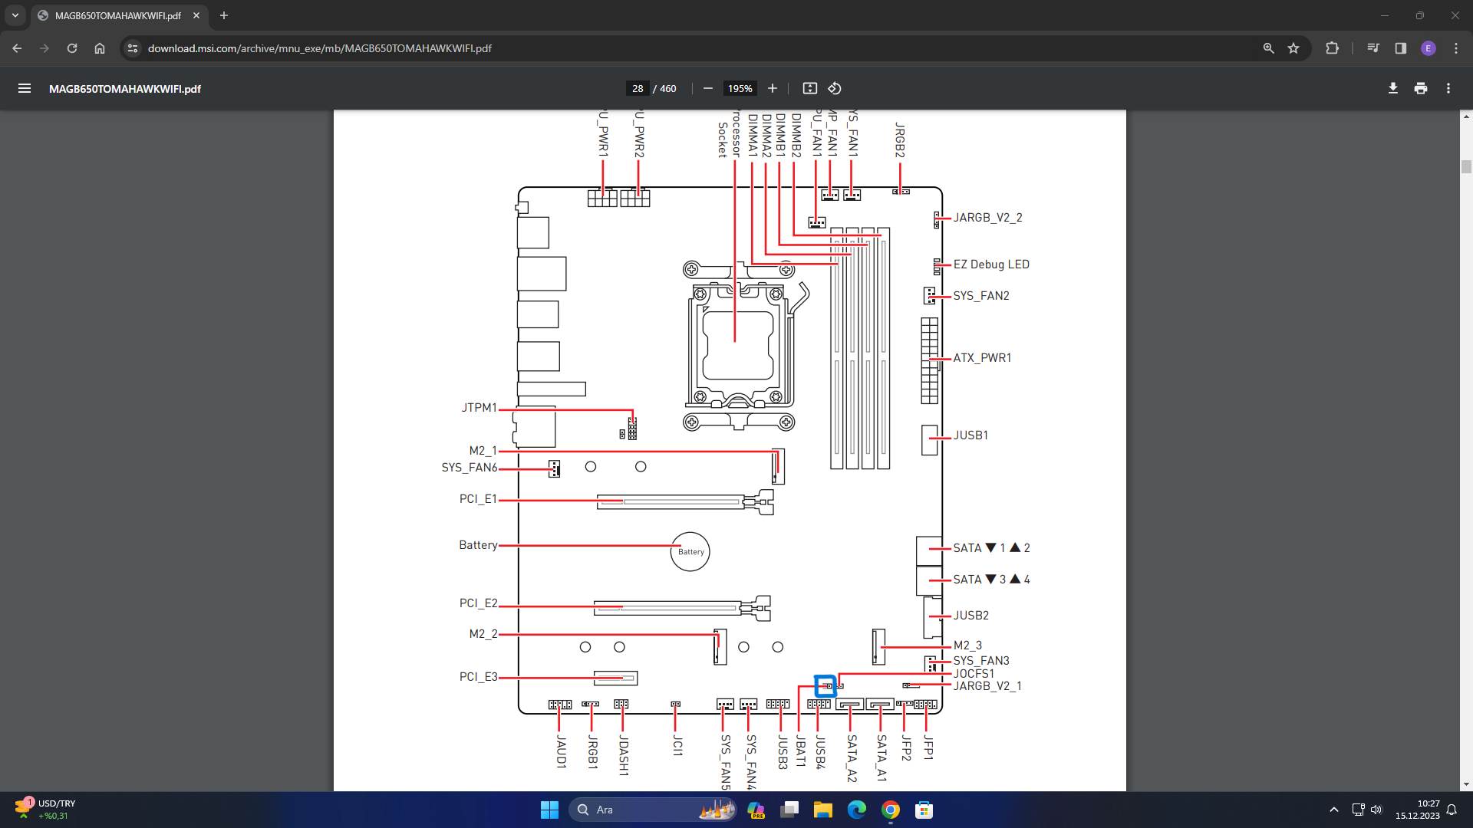The height and width of the screenshot is (828, 1473).
Task: Open the tab search dropdown
Action: [x=15, y=15]
